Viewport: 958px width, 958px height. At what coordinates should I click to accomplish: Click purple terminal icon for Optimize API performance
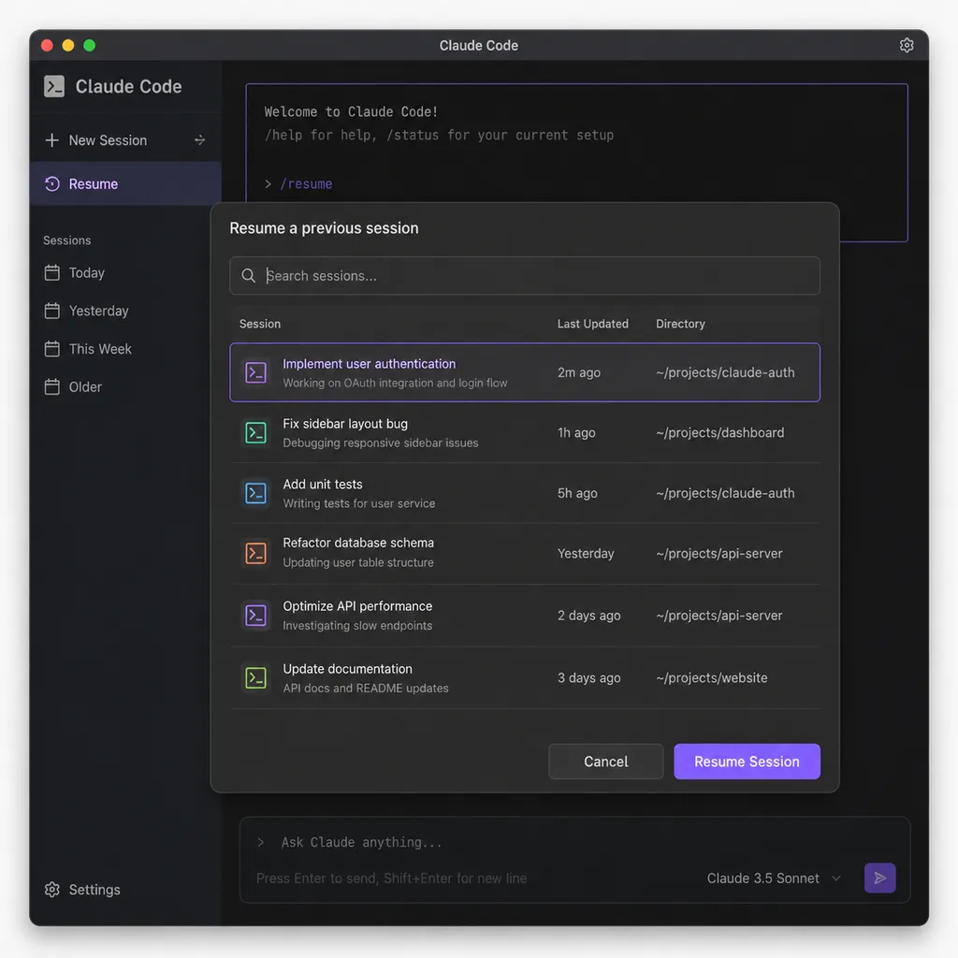pos(255,616)
